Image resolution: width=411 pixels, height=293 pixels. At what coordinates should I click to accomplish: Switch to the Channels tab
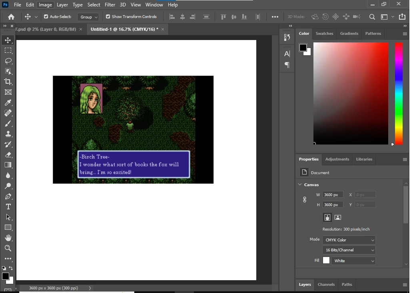pyautogui.click(x=326, y=284)
